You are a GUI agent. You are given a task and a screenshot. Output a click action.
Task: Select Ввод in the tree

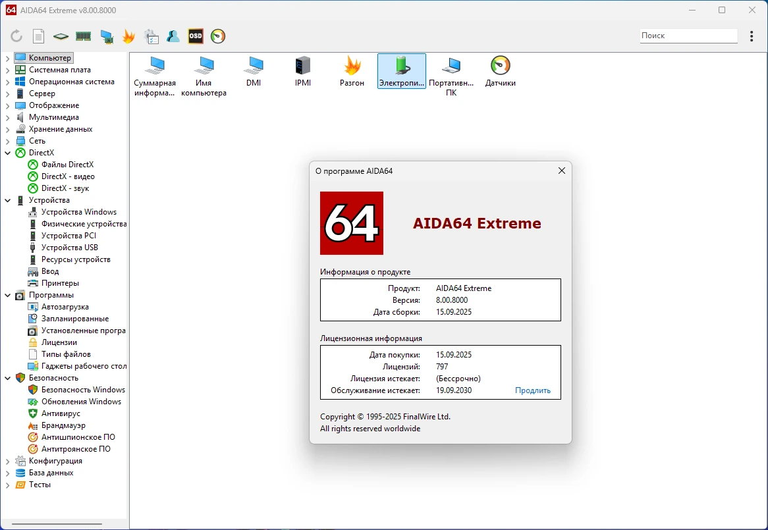coord(49,271)
